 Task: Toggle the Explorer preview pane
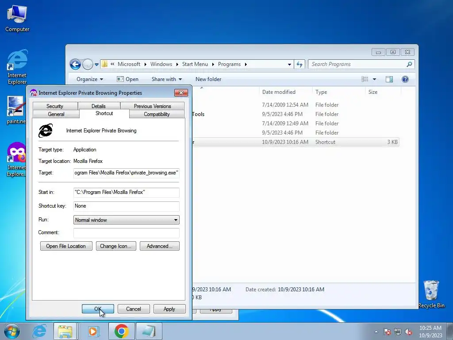[389, 79]
